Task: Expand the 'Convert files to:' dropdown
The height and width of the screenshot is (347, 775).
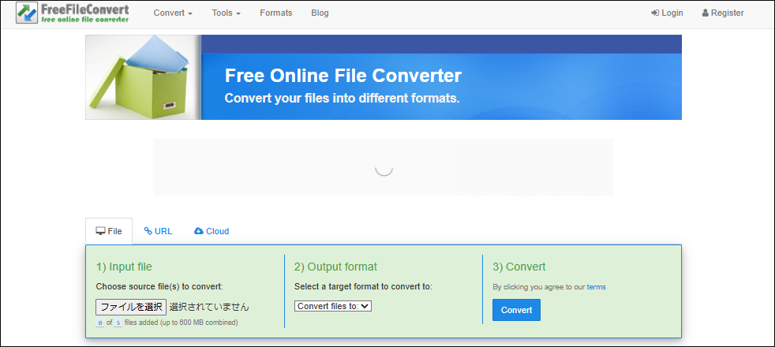Action: 333,306
